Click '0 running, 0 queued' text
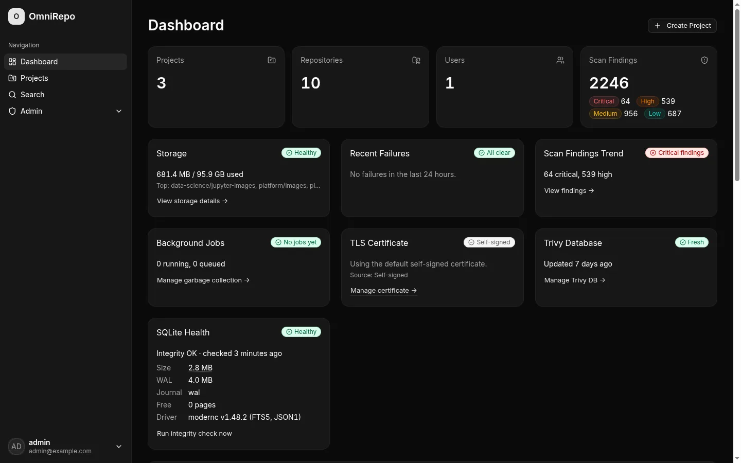The width and height of the screenshot is (741, 463). pyautogui.click(x=191, y=264)
